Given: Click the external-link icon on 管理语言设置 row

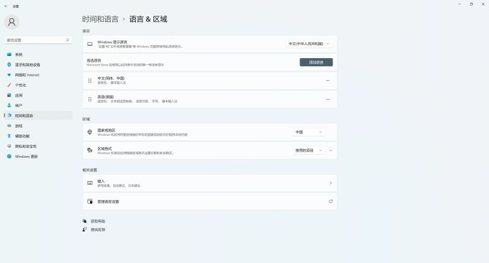Looking at the screenshot, I should pos(331,201).
